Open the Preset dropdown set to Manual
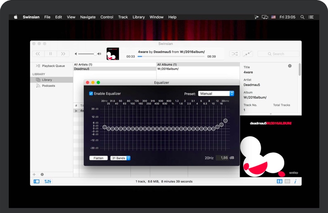The width and height of the screenshot is (328, 213). click(x=216, y=93)
